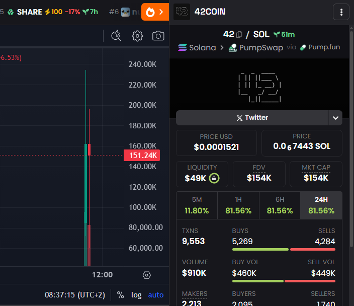Open the chart time zone settings icon
This screenshot has width=354, height=306.
click(146, 275)
